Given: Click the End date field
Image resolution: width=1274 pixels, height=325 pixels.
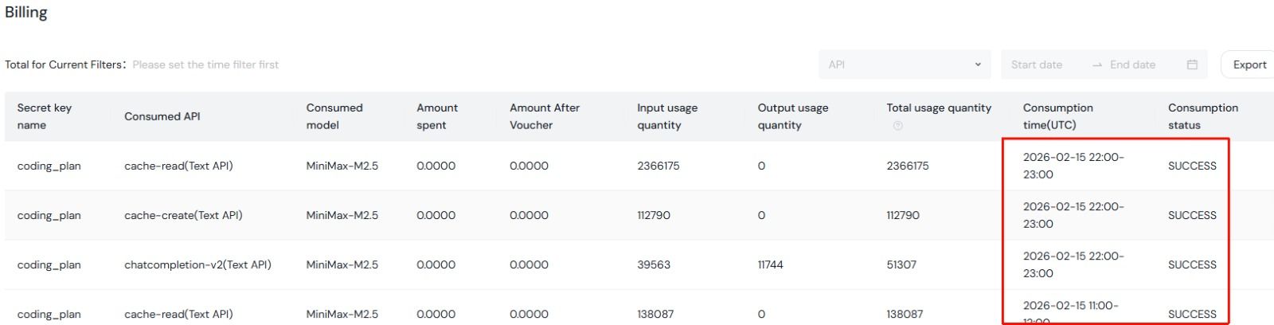Looking at the screenshot, I should point(1132,65).
